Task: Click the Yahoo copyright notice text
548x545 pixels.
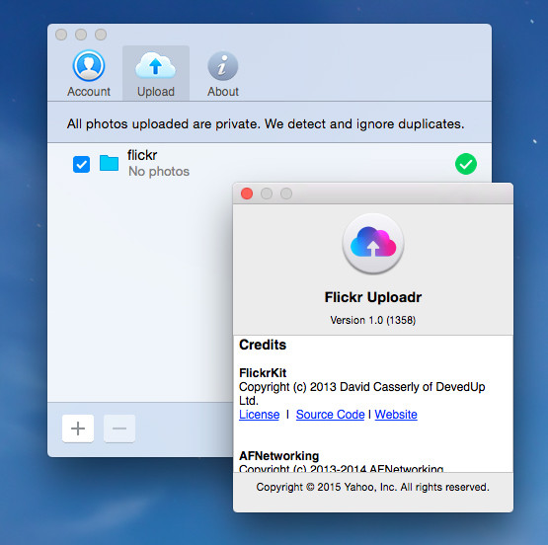Action: pos(373,487)
